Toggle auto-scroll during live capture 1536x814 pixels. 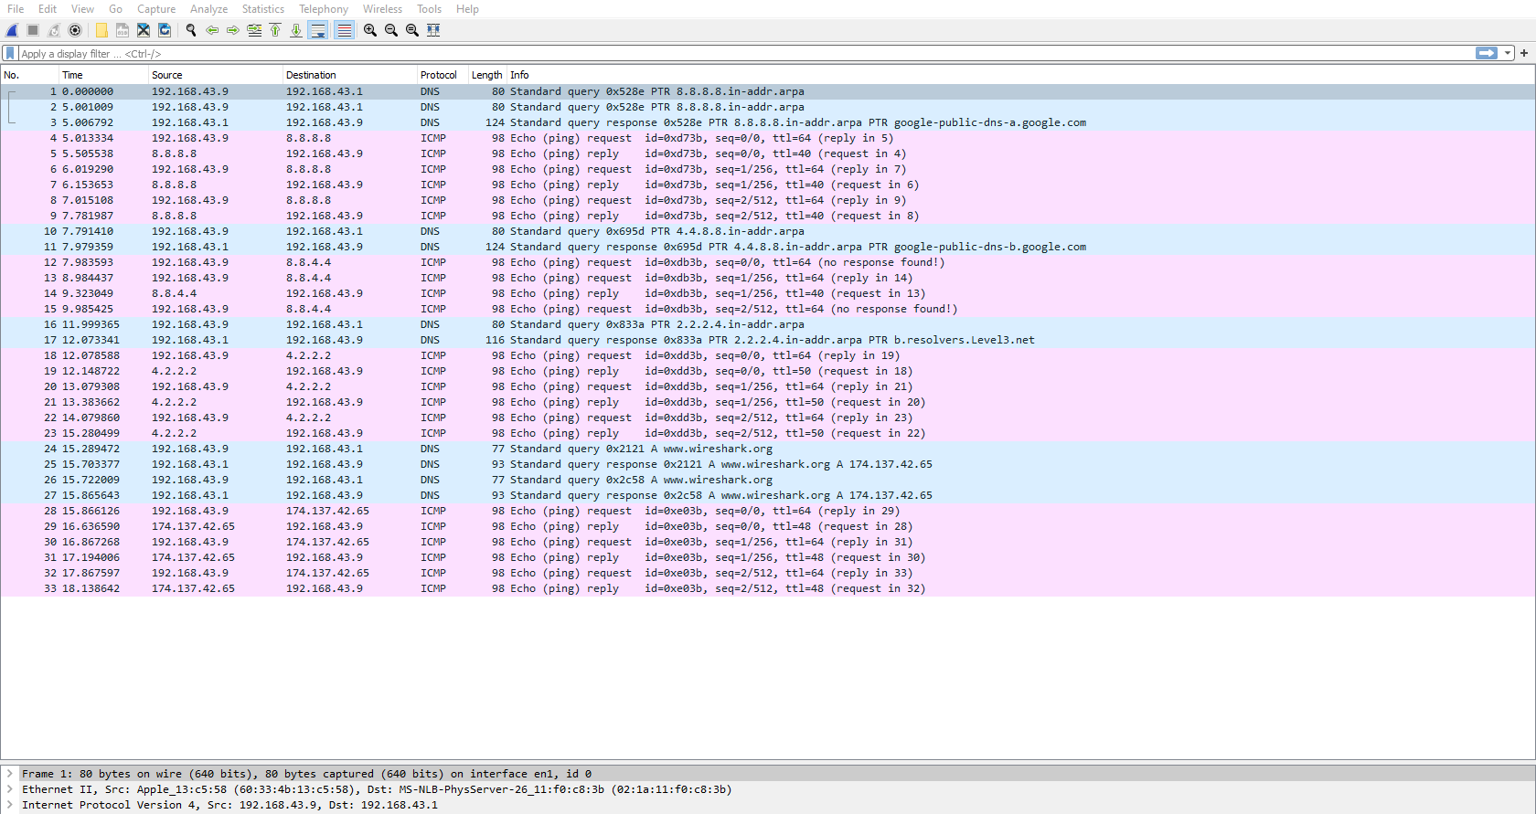[x=318, y=30]
